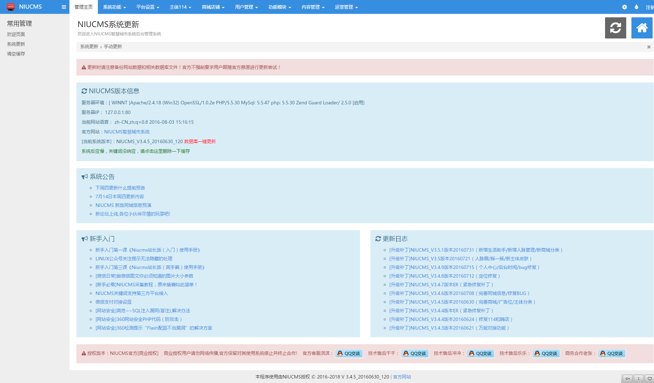Open patch NIUCMS_V3.5.1版本20160731
654x383 pixels.
click(x=476, y=250)
